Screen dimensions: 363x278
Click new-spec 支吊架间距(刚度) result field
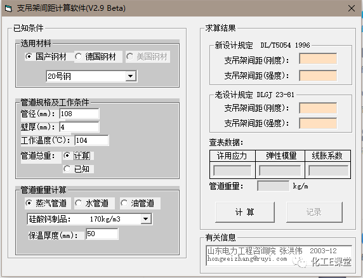point(318,59)
